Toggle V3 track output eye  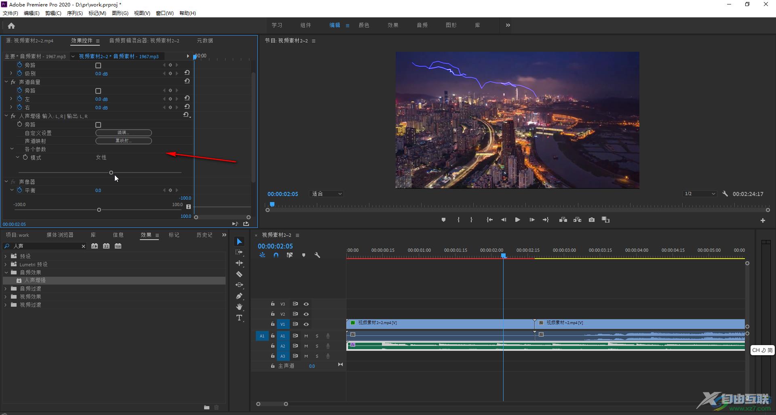(x=306, y=304)
